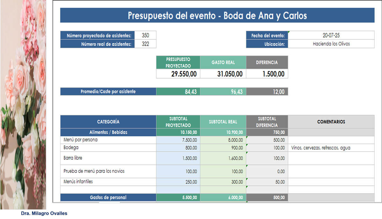Click the event budget title banner
Viewport: 382px width, 219px height.
[217, 16]
